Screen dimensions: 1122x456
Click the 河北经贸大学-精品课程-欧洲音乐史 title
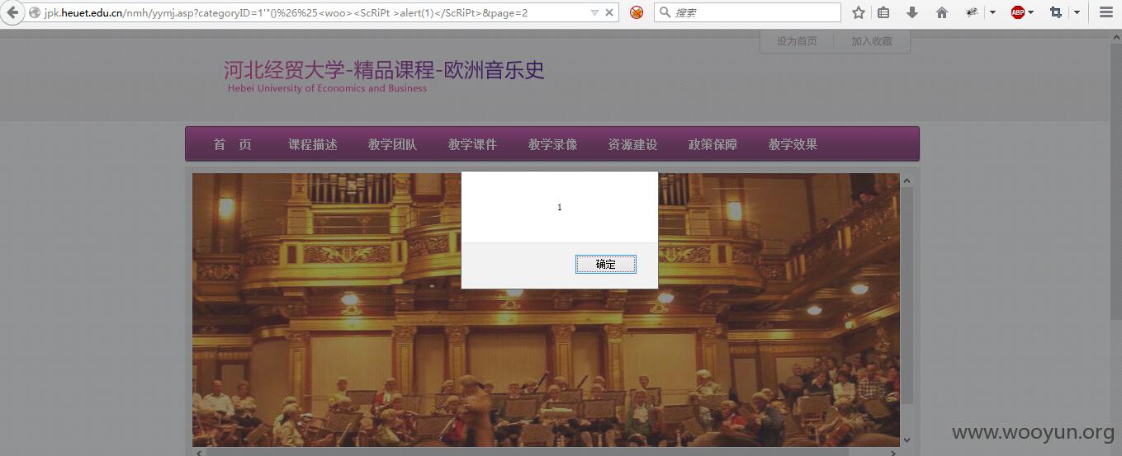pos(384,70)
